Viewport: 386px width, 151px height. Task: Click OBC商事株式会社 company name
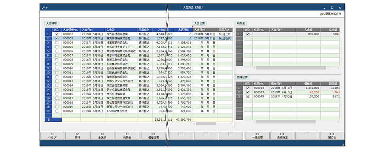330,14
